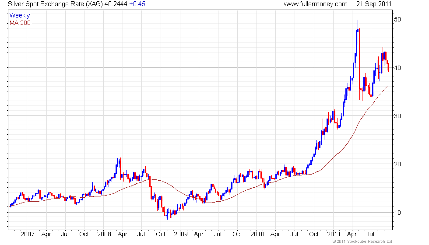Click the 2008 time axis label
Image resolution: width=429 pixels, height=245 pixels.
click(104, 234)
